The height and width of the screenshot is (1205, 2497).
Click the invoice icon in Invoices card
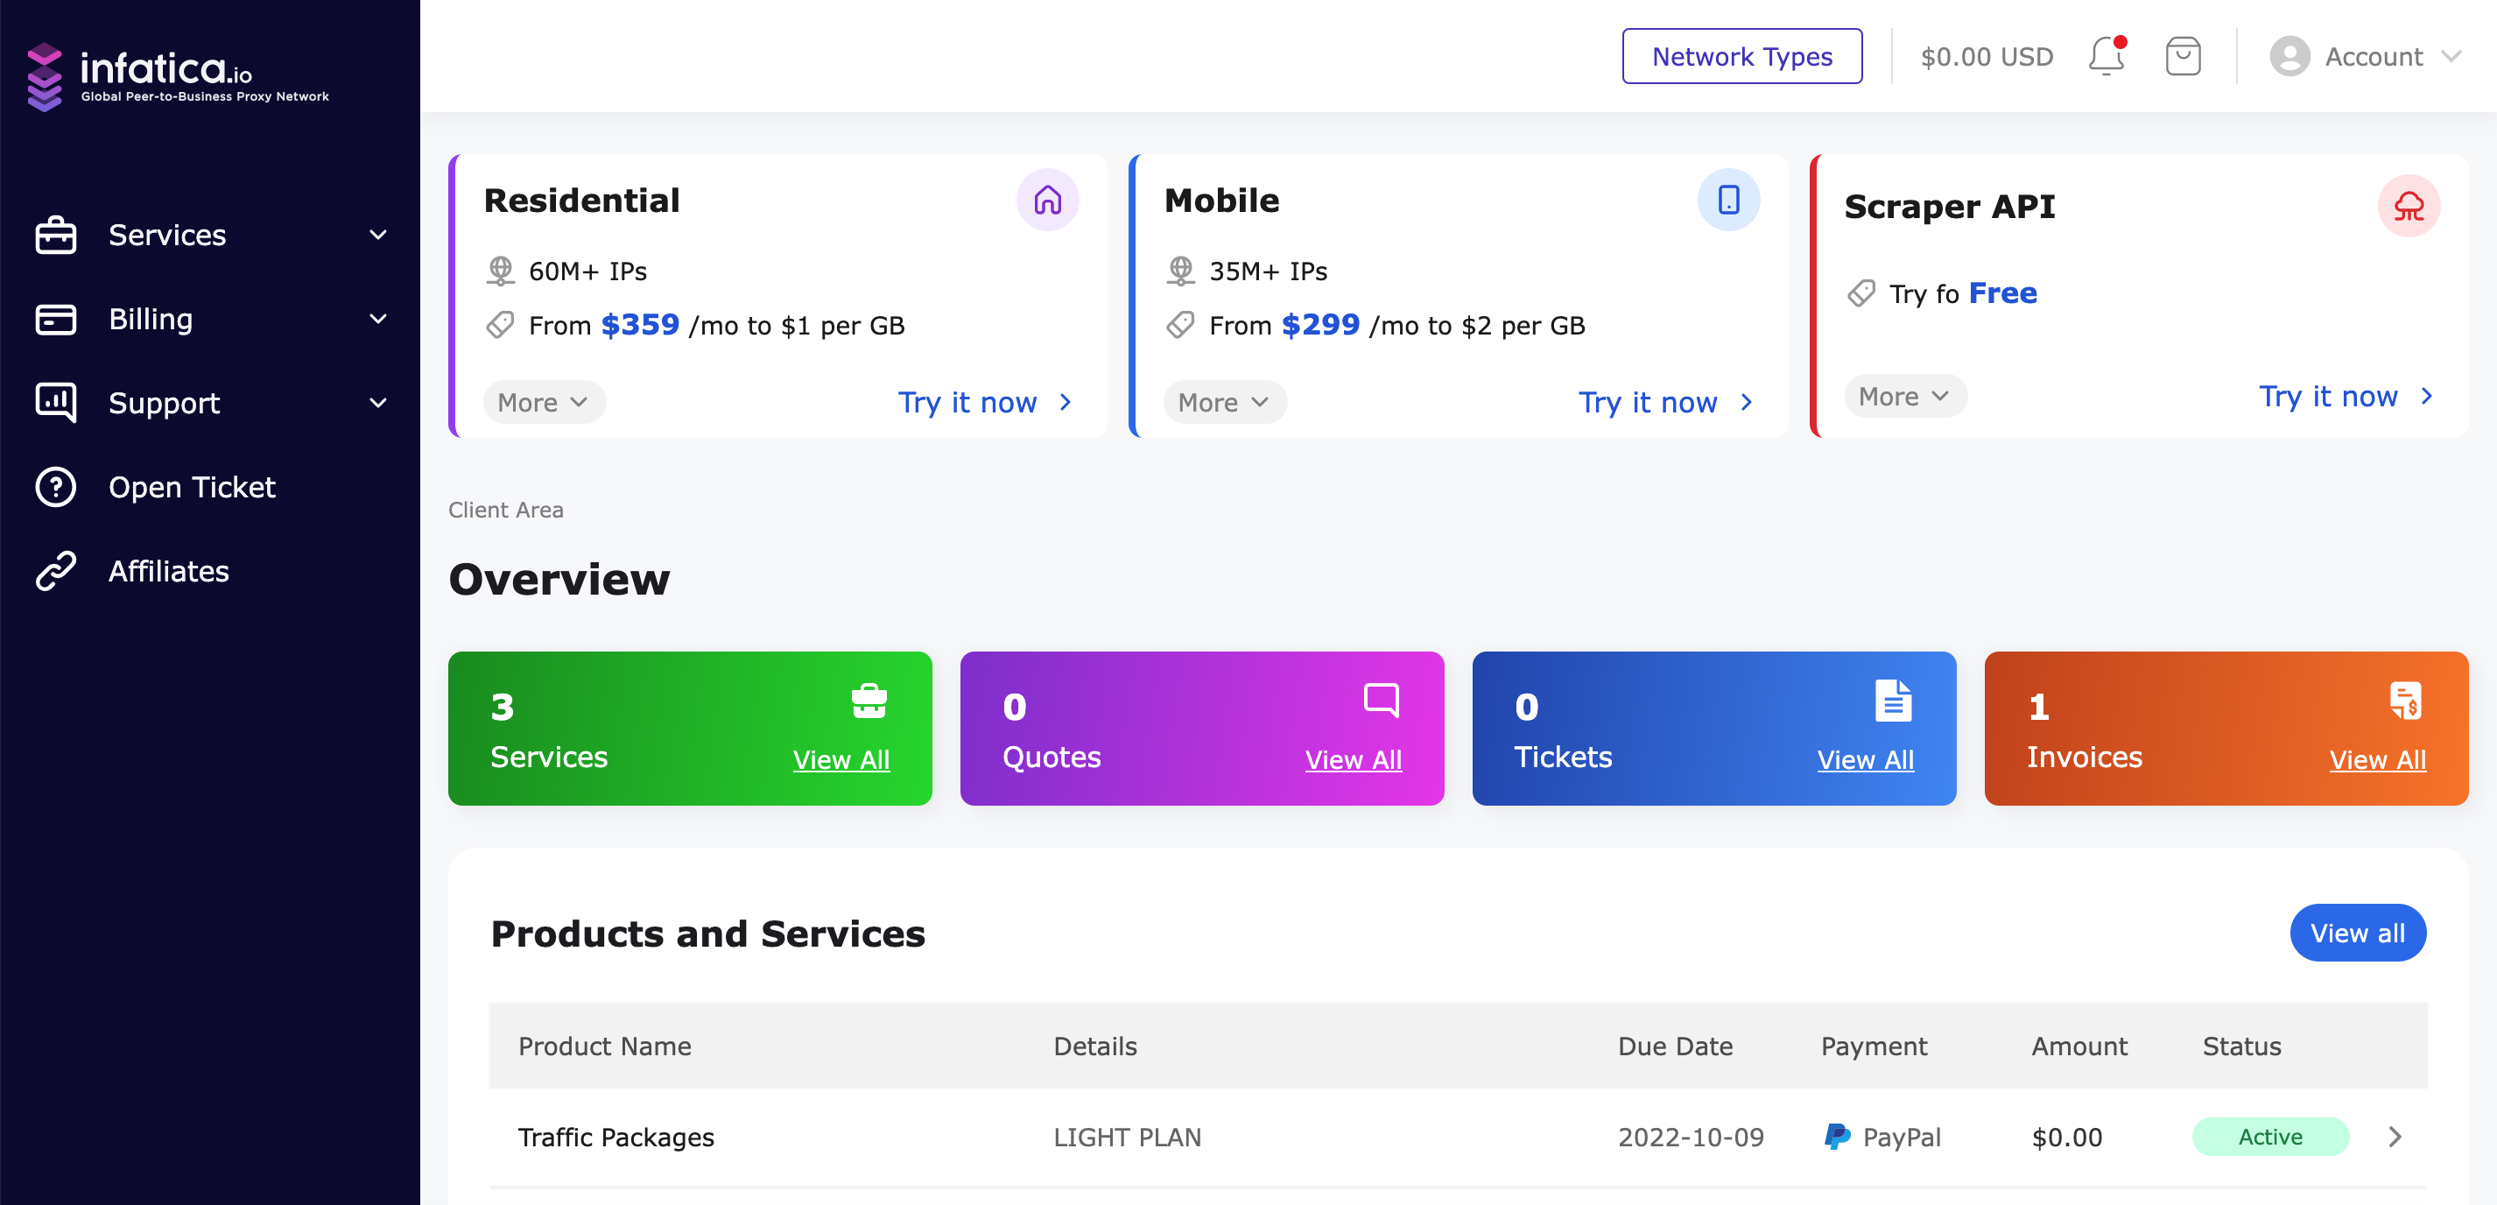coord(2405,700)
